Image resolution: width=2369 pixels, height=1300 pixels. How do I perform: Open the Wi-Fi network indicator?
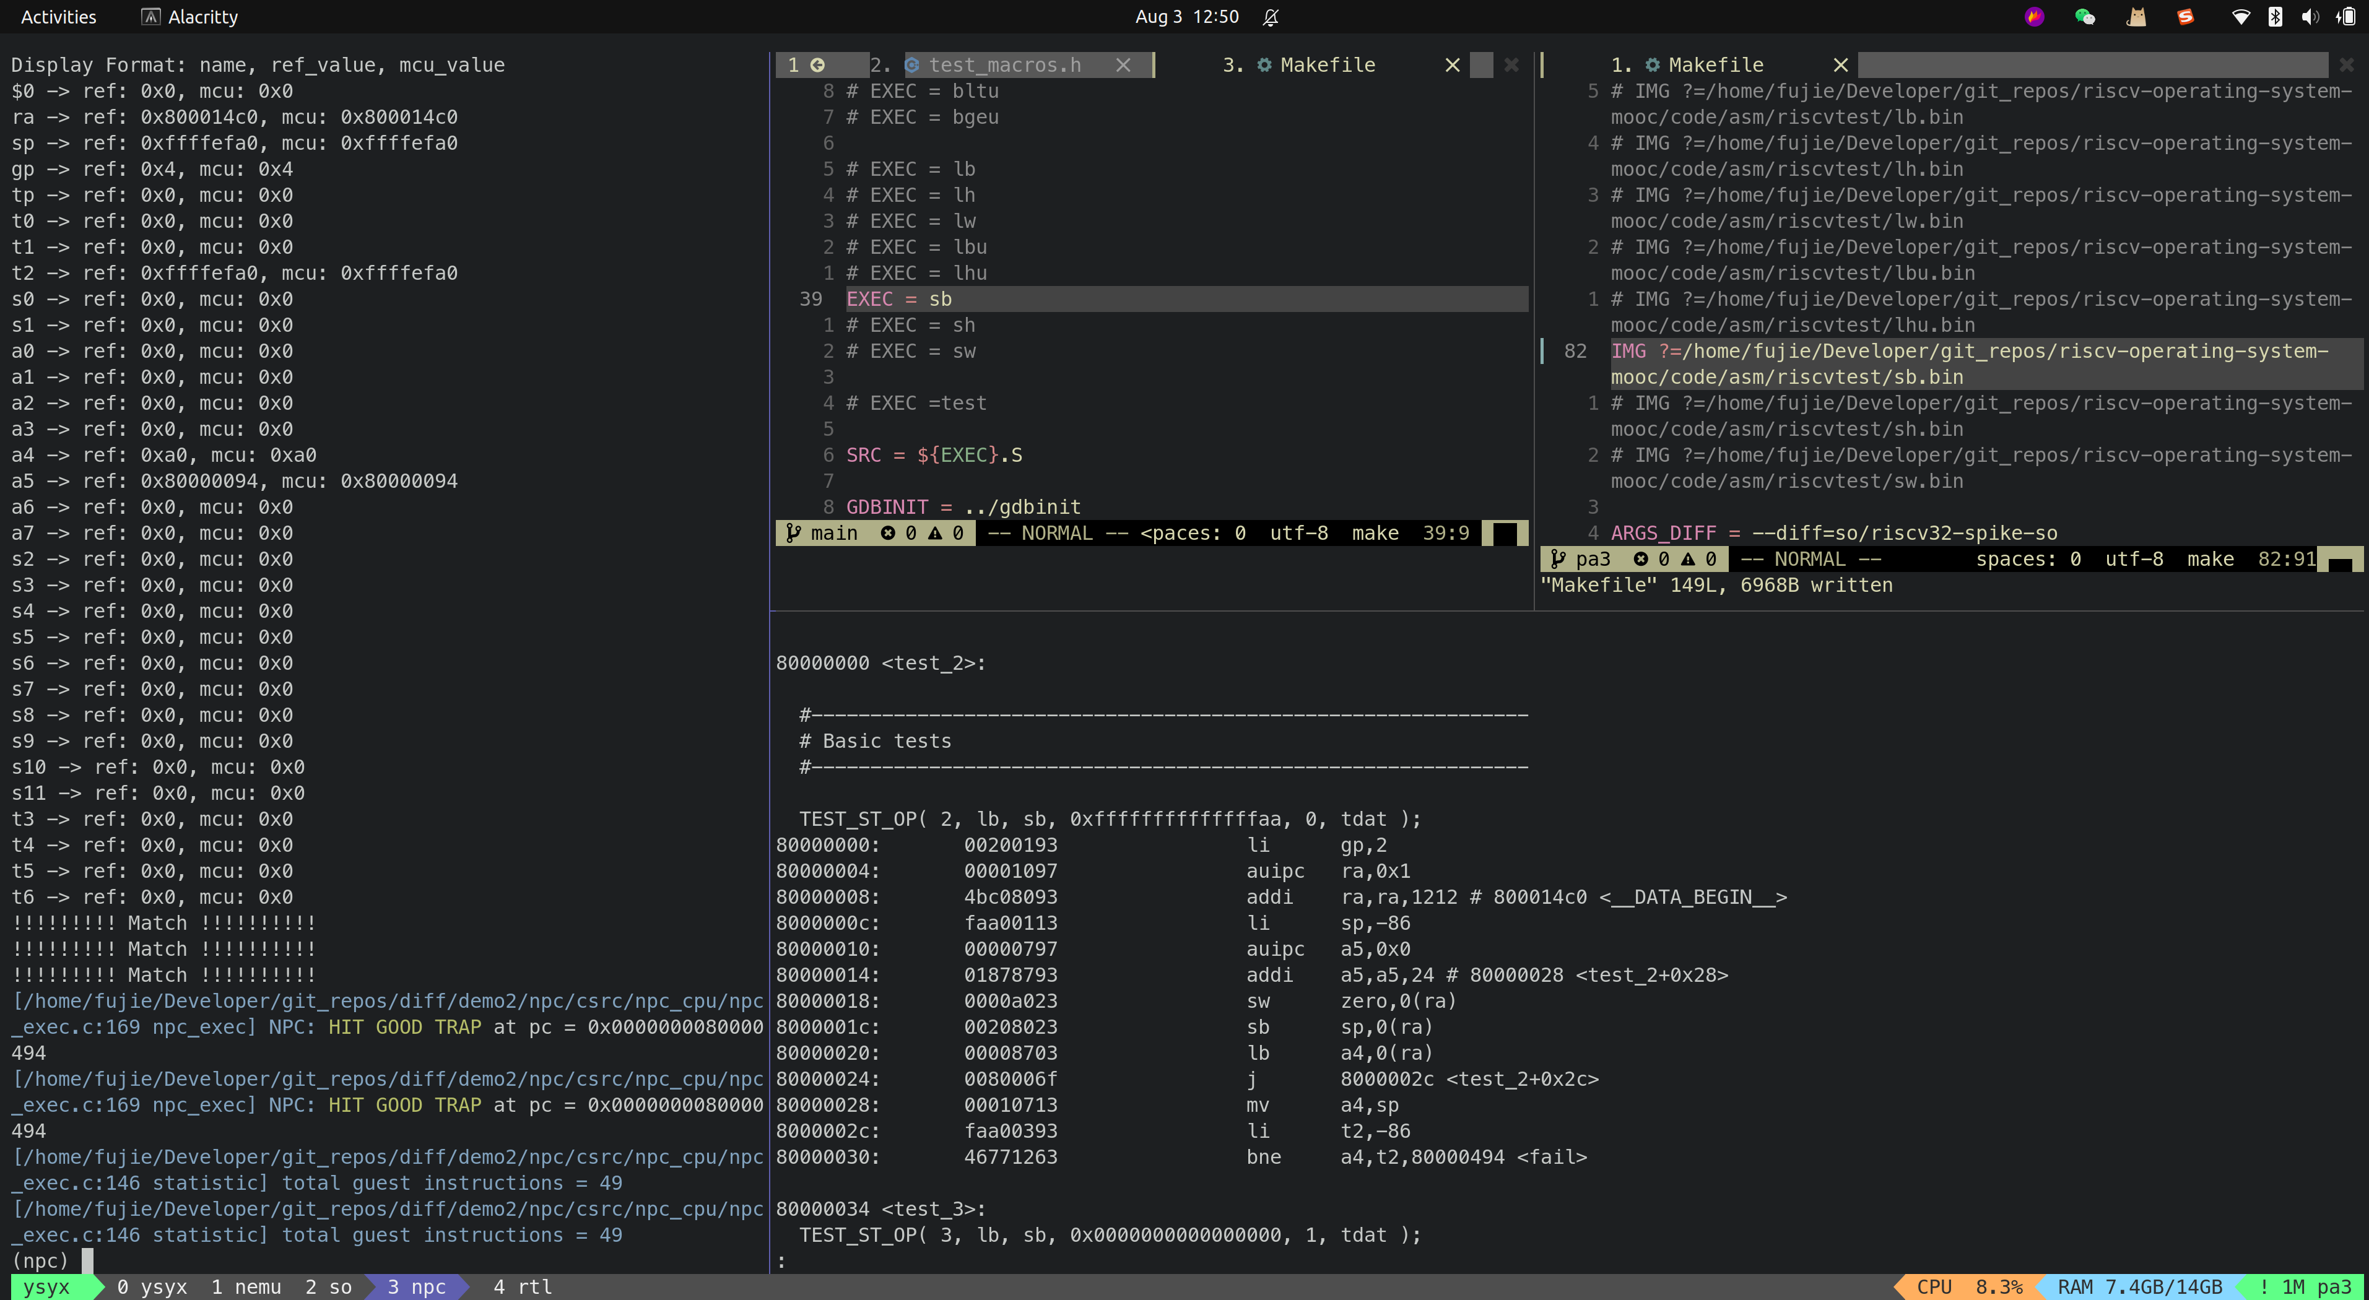click(2241, 17)
